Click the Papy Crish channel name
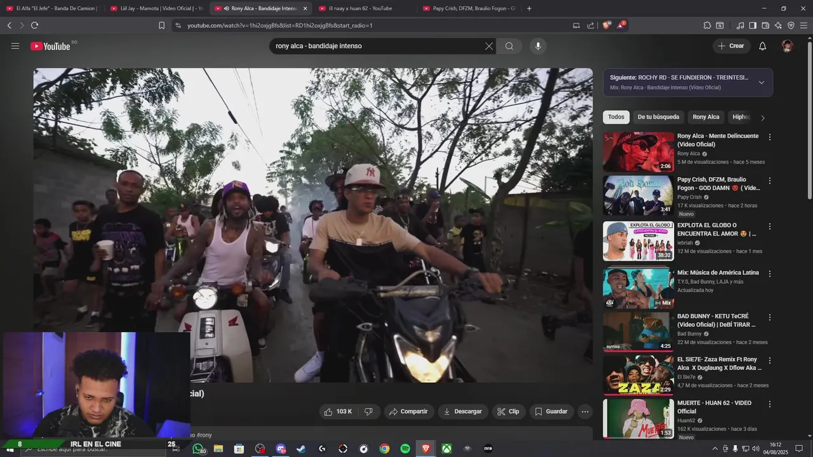The image size is (813, 457). (689, 197)
